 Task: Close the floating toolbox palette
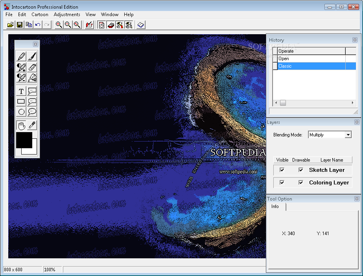tap(35, 44)
